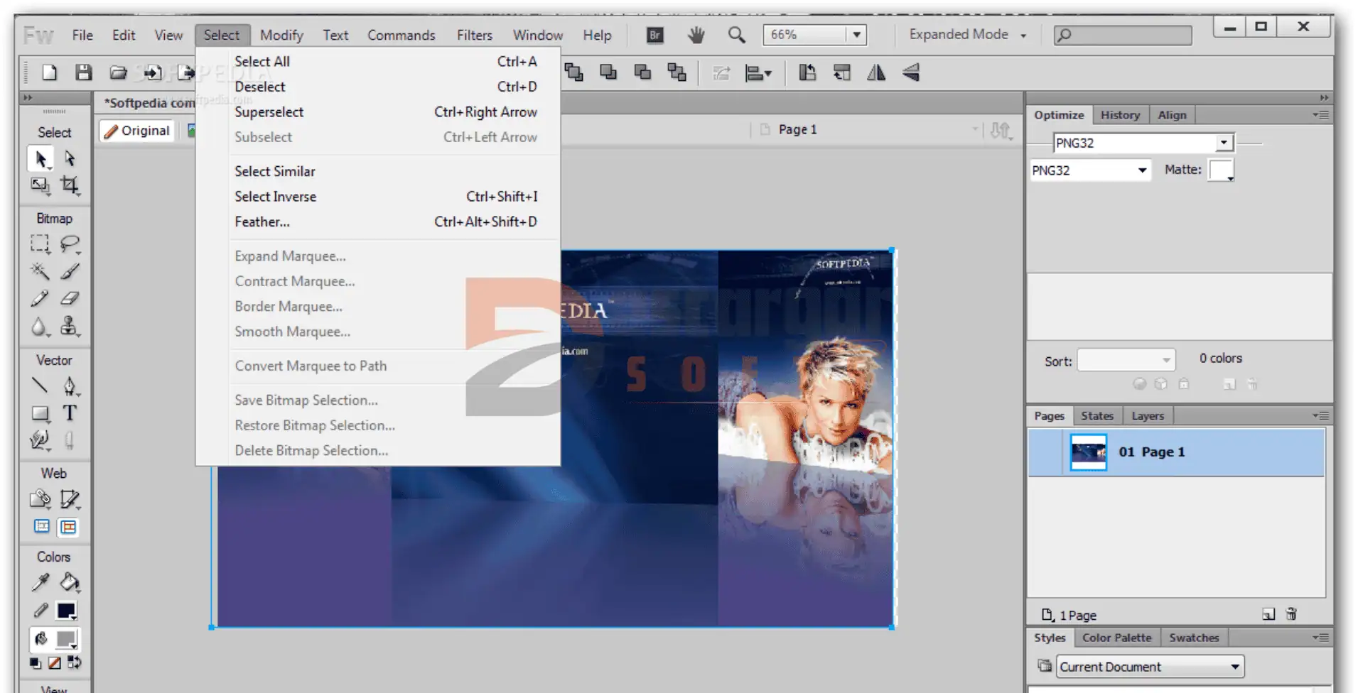Set default stroke and fill colors
This screenshot has height=693, width=1358.
point(36,663)
